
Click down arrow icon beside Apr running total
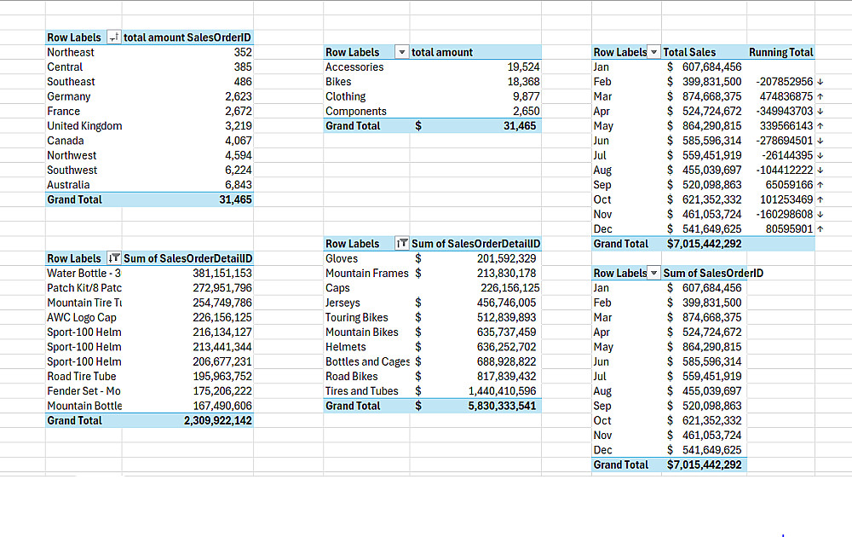[x=820, y=112]
